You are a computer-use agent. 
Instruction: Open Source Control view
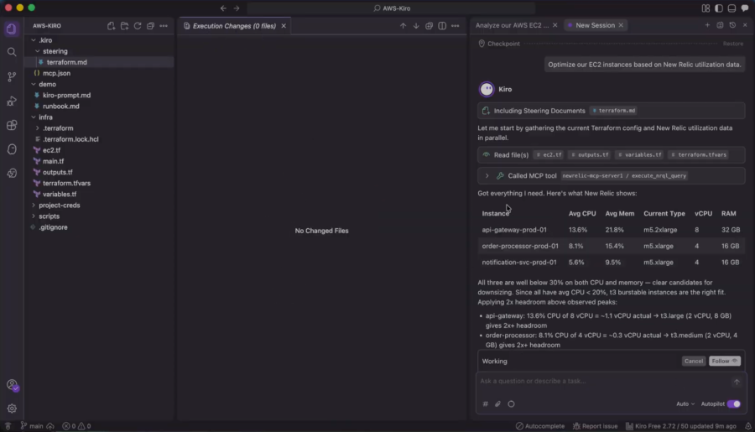pos(12,76)
